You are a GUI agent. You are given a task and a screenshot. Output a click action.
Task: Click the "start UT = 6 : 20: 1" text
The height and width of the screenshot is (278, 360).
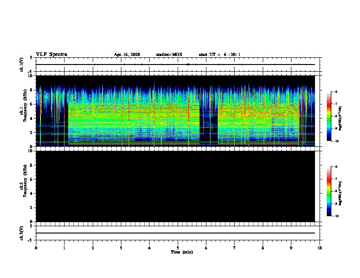click(x=220, y=55)
